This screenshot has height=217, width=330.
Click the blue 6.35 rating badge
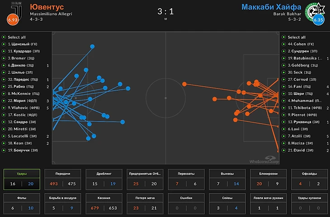318,20
